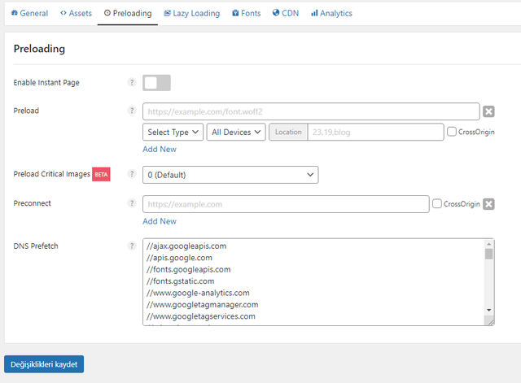Switch to the Assets tab
This screenshot has height=383, width=521.
(x=76, y=13)
